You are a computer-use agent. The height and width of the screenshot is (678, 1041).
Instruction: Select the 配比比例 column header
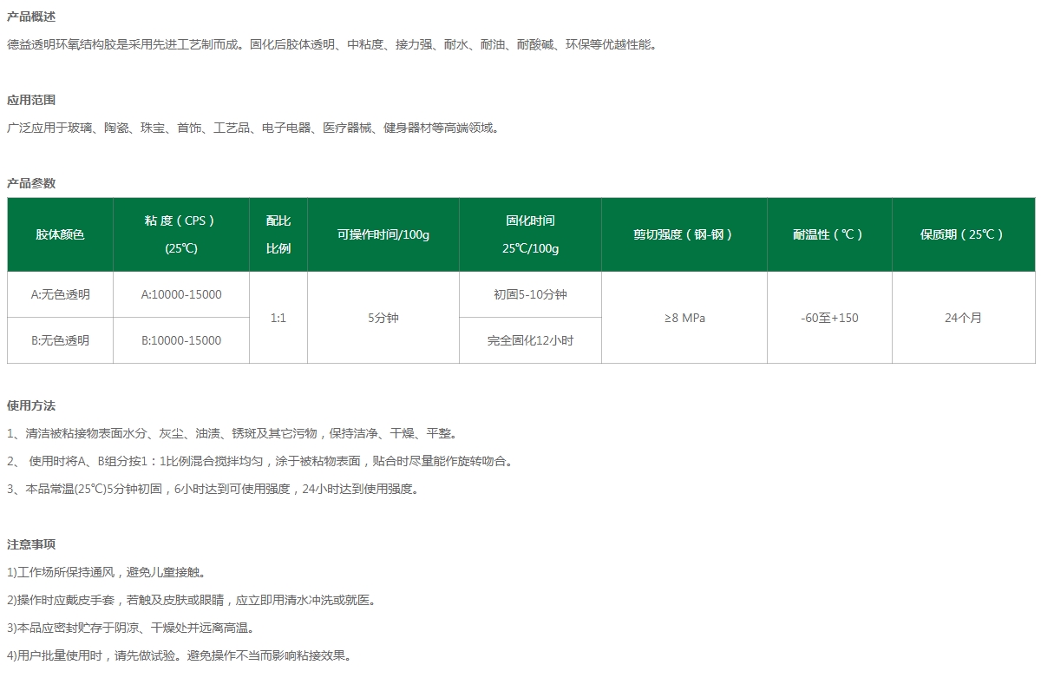point(278,234)
